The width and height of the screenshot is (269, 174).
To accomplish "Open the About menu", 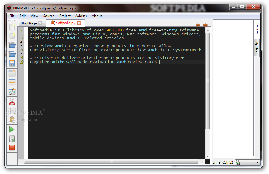I will pyautogui.click(x=97, y=16).
